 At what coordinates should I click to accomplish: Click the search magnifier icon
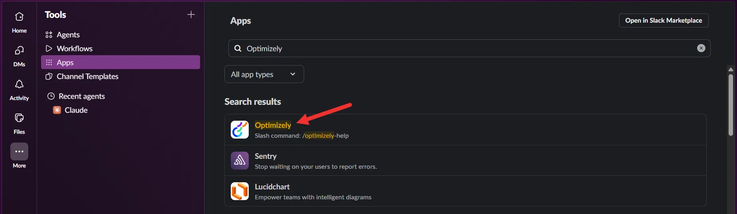pos(238,48)
